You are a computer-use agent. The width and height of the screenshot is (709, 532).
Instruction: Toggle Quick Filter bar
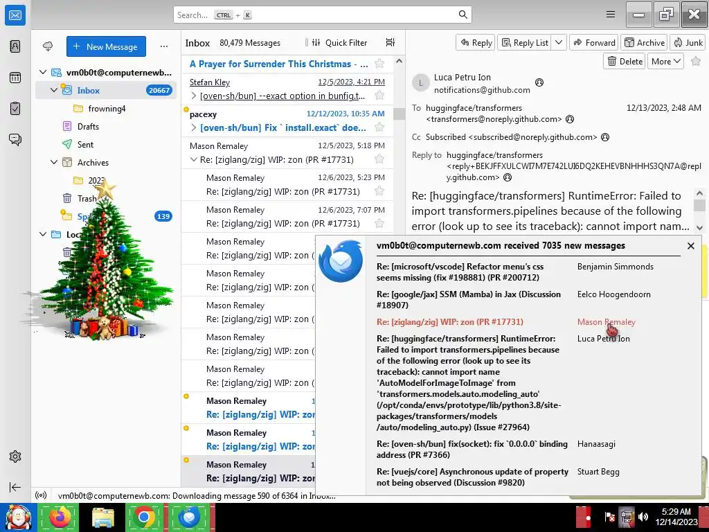[x=339, y=42]
